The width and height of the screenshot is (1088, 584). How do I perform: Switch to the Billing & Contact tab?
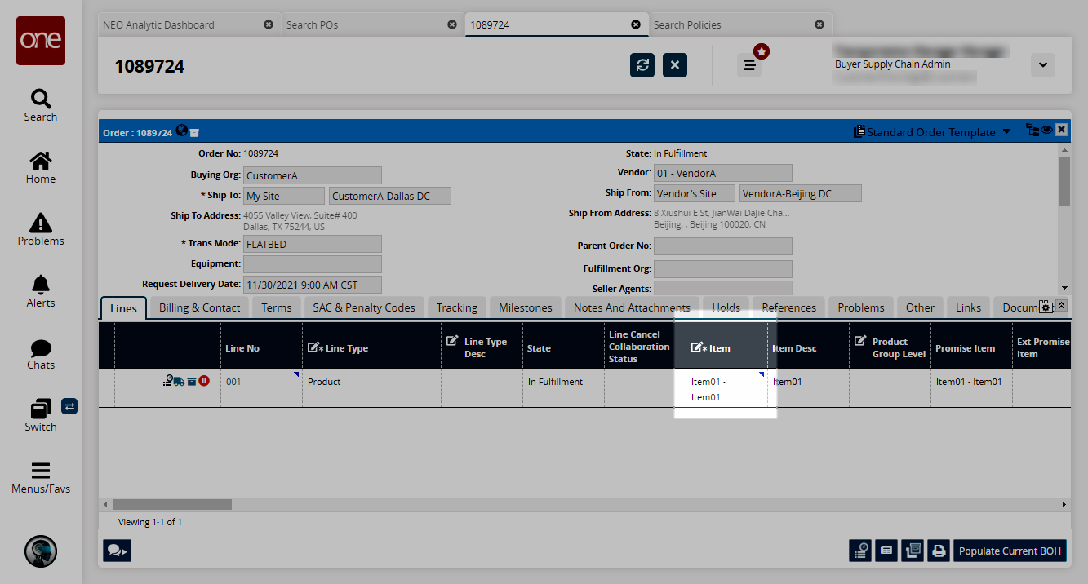point(199,307)
